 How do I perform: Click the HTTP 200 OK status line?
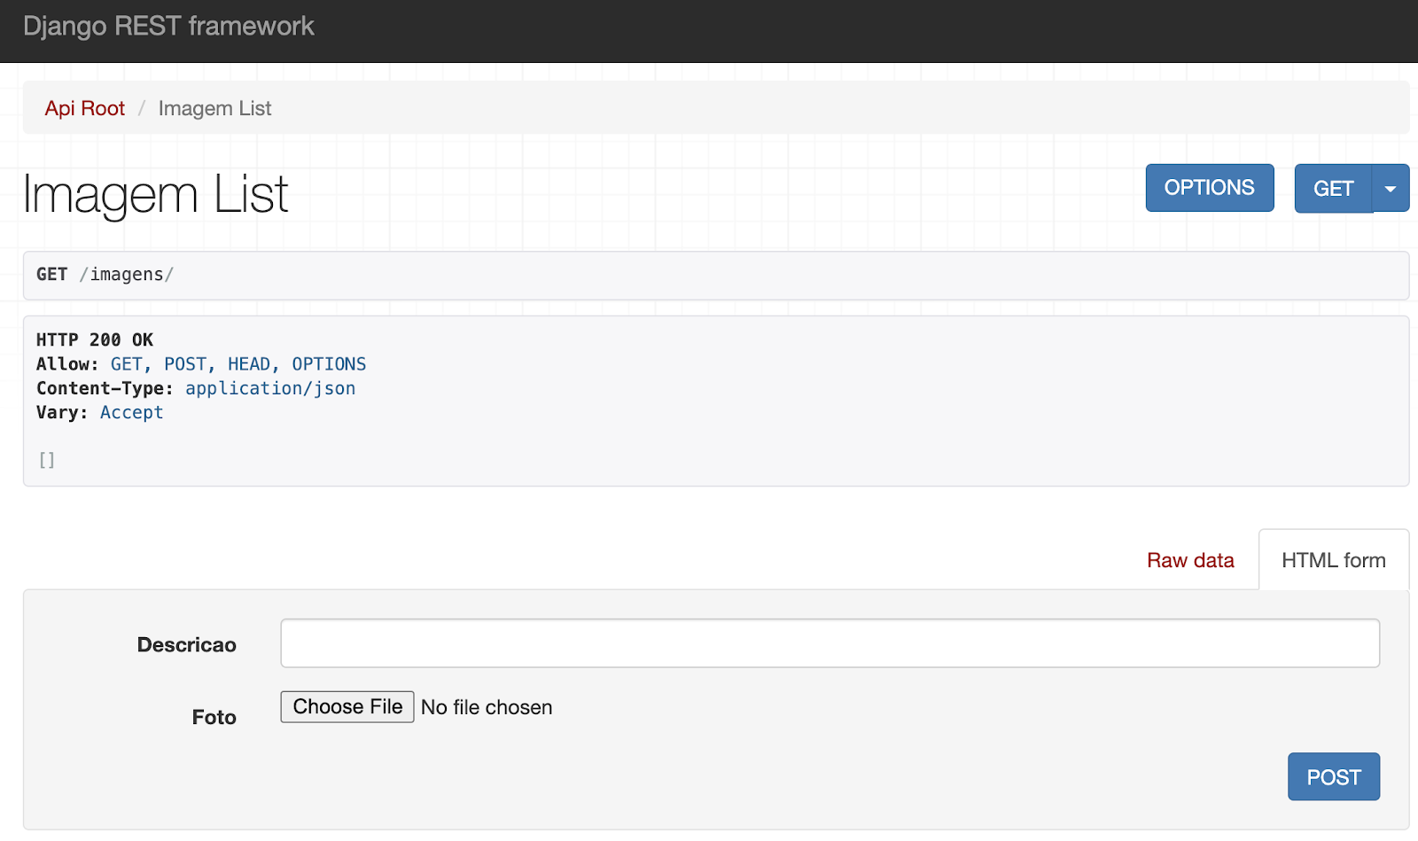click(x=95, y=340)
